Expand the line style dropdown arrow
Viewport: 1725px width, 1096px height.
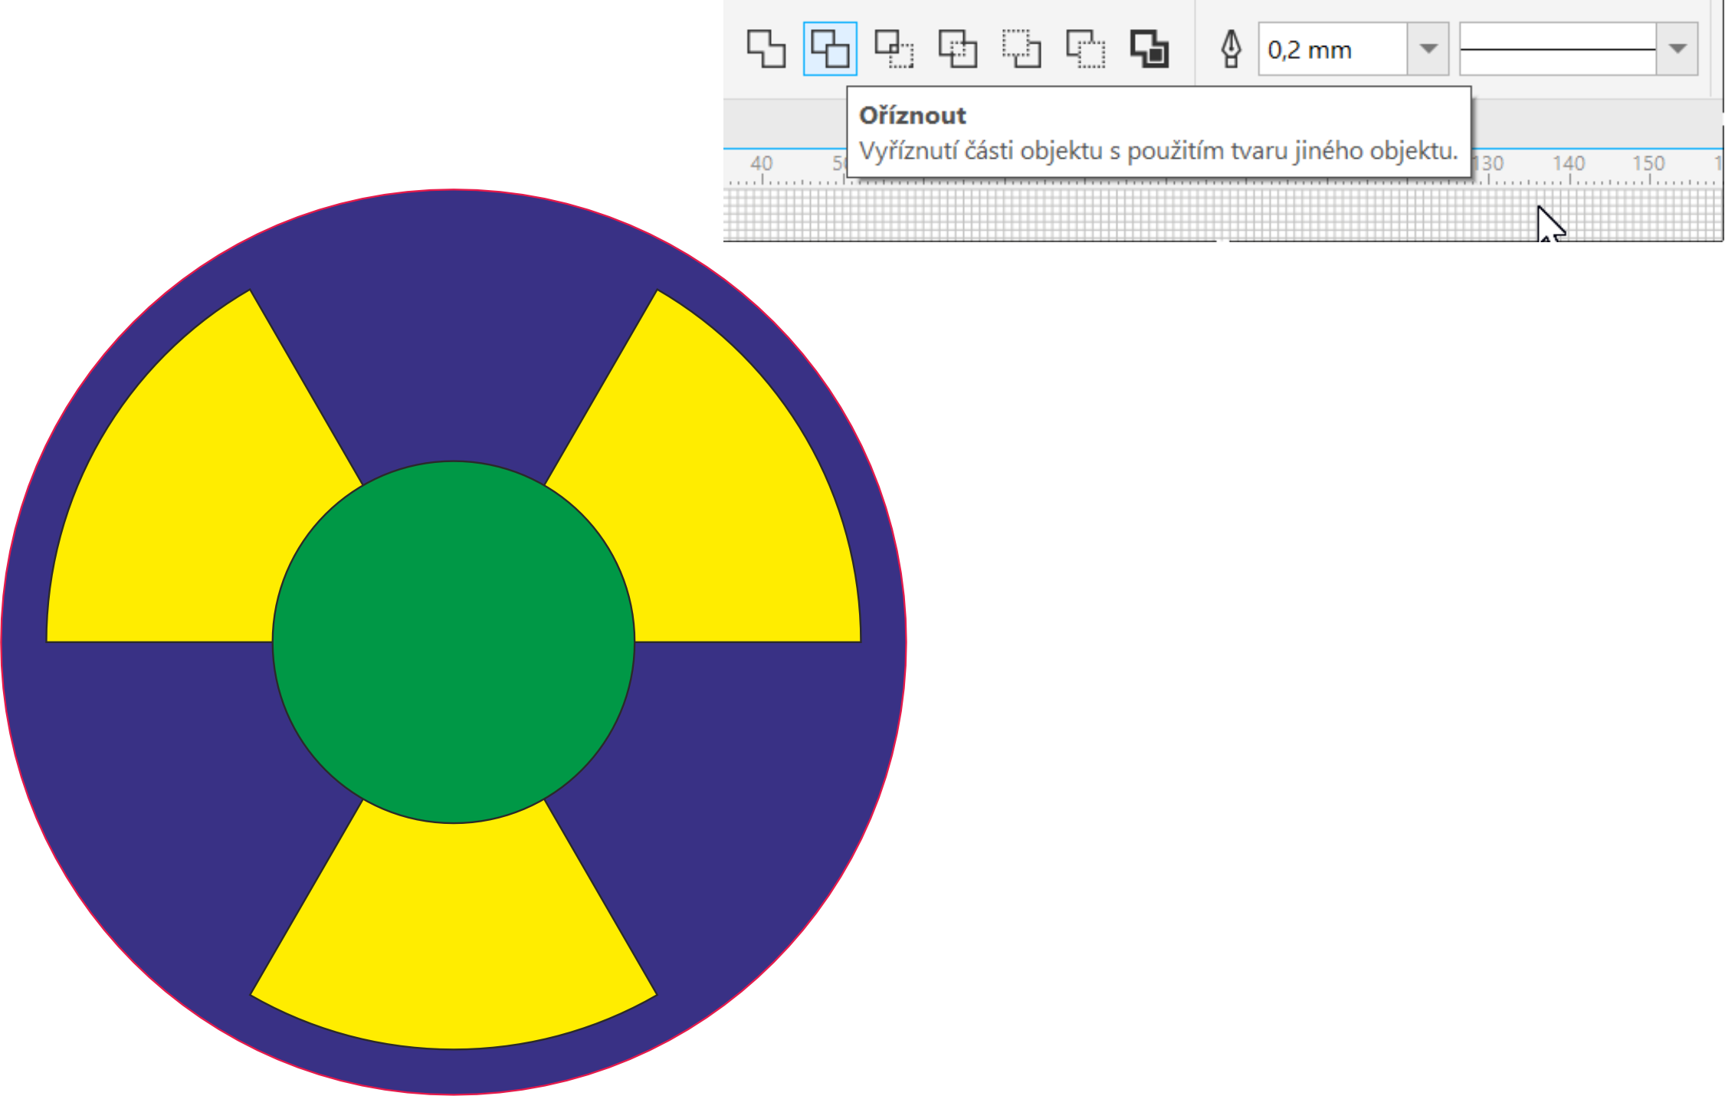coord(1677,49)
